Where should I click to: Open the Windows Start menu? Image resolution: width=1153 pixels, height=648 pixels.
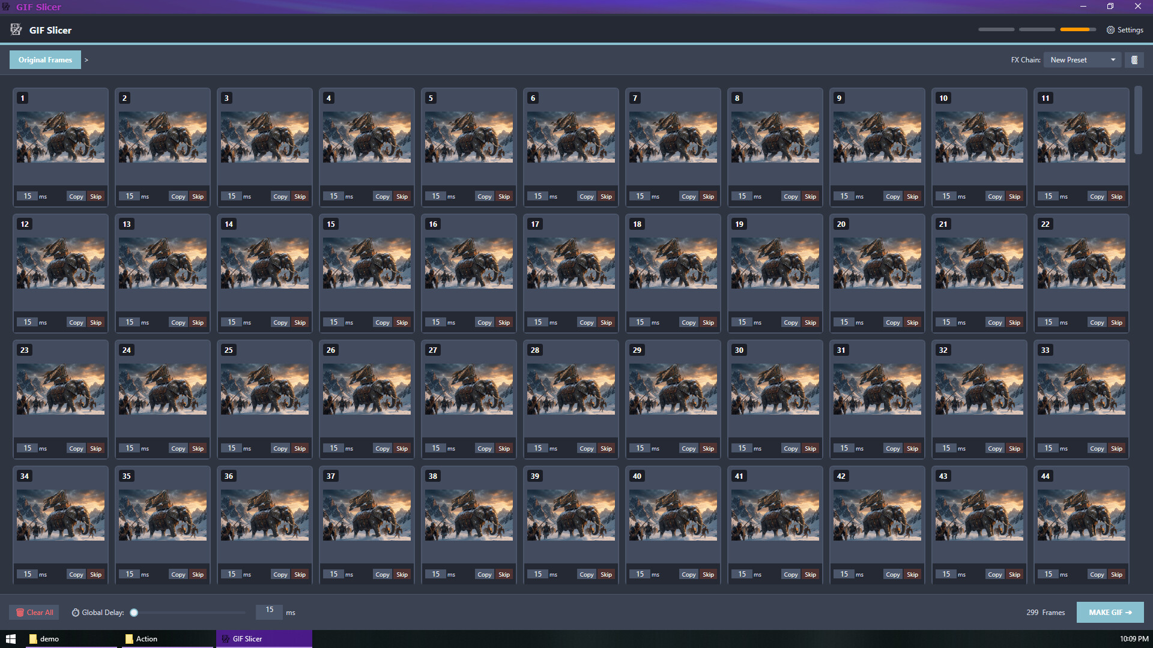pyautogui.click(x=11, y=639)
